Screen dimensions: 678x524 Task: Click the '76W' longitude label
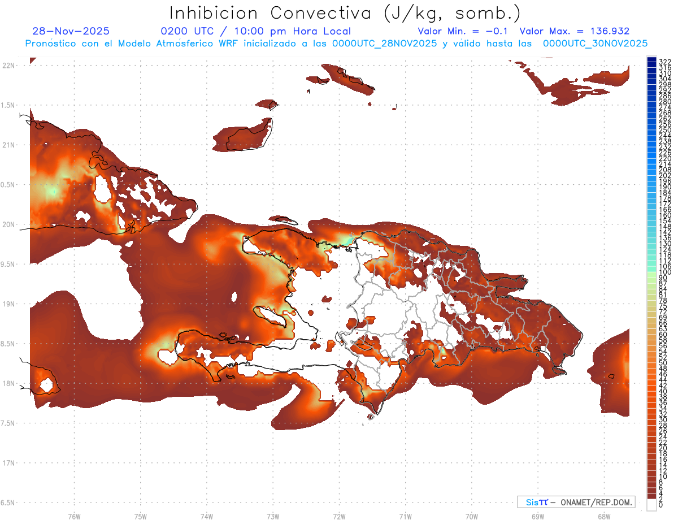74,516
